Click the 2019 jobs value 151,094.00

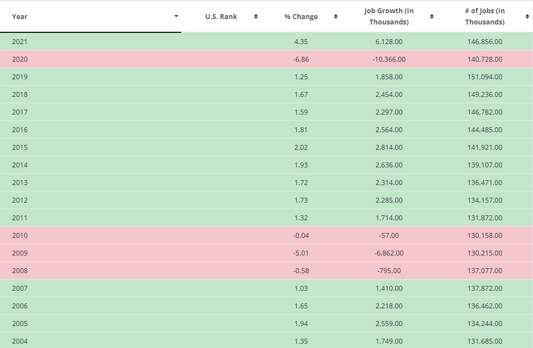(x=485, y=77)
